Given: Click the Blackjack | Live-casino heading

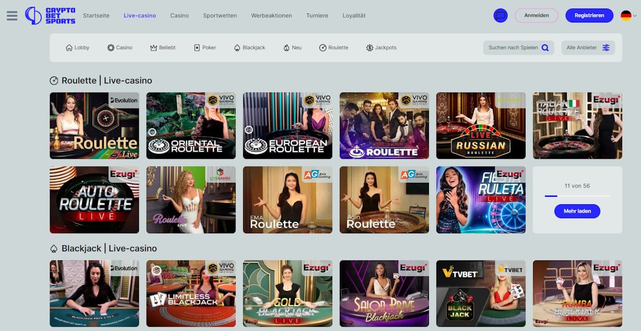Looking at the screenshot, I should tap(110, 249).
